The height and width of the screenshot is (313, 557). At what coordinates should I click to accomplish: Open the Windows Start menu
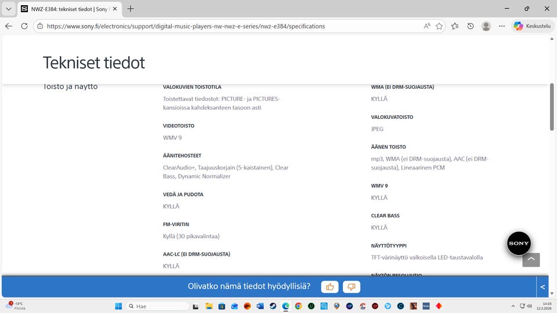tap(118, 306)
